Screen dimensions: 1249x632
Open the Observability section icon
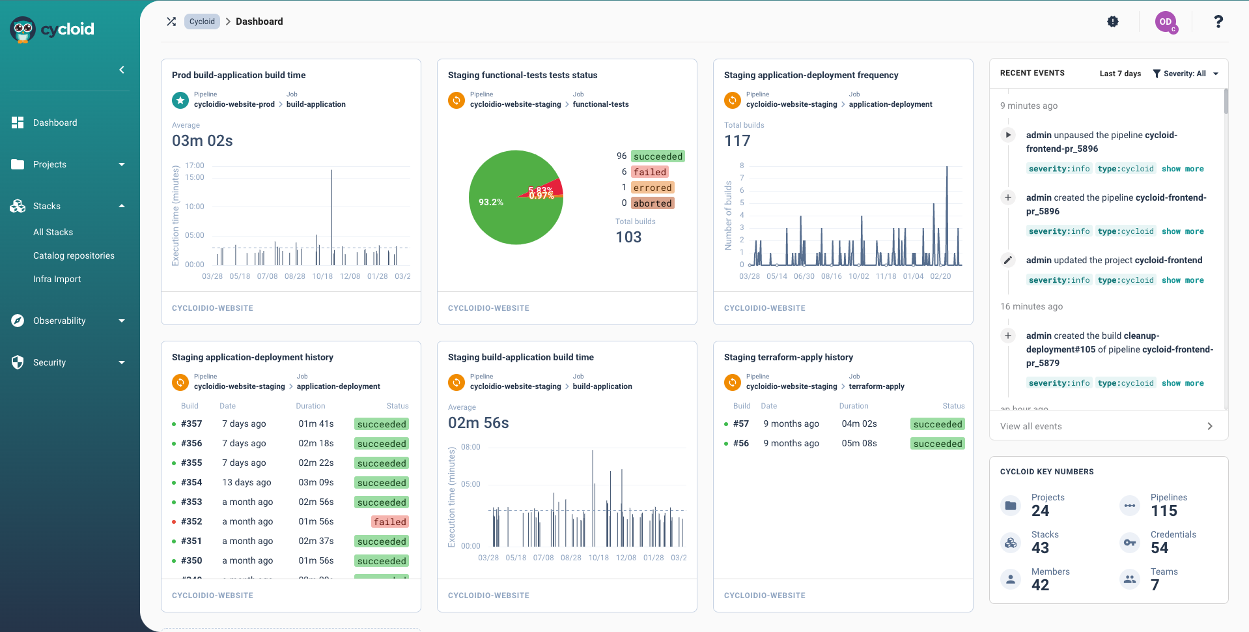18,321
